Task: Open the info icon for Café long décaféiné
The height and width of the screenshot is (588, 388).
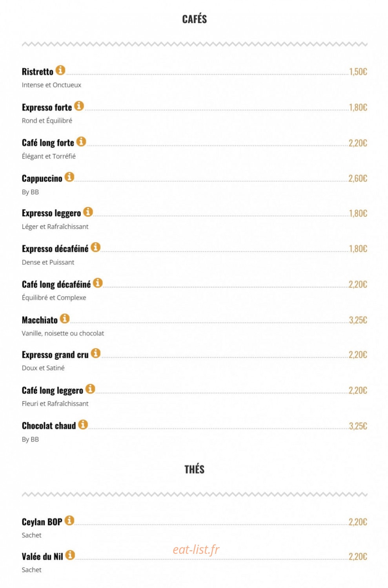Action: pyautogui.click(x=98, y=283)
